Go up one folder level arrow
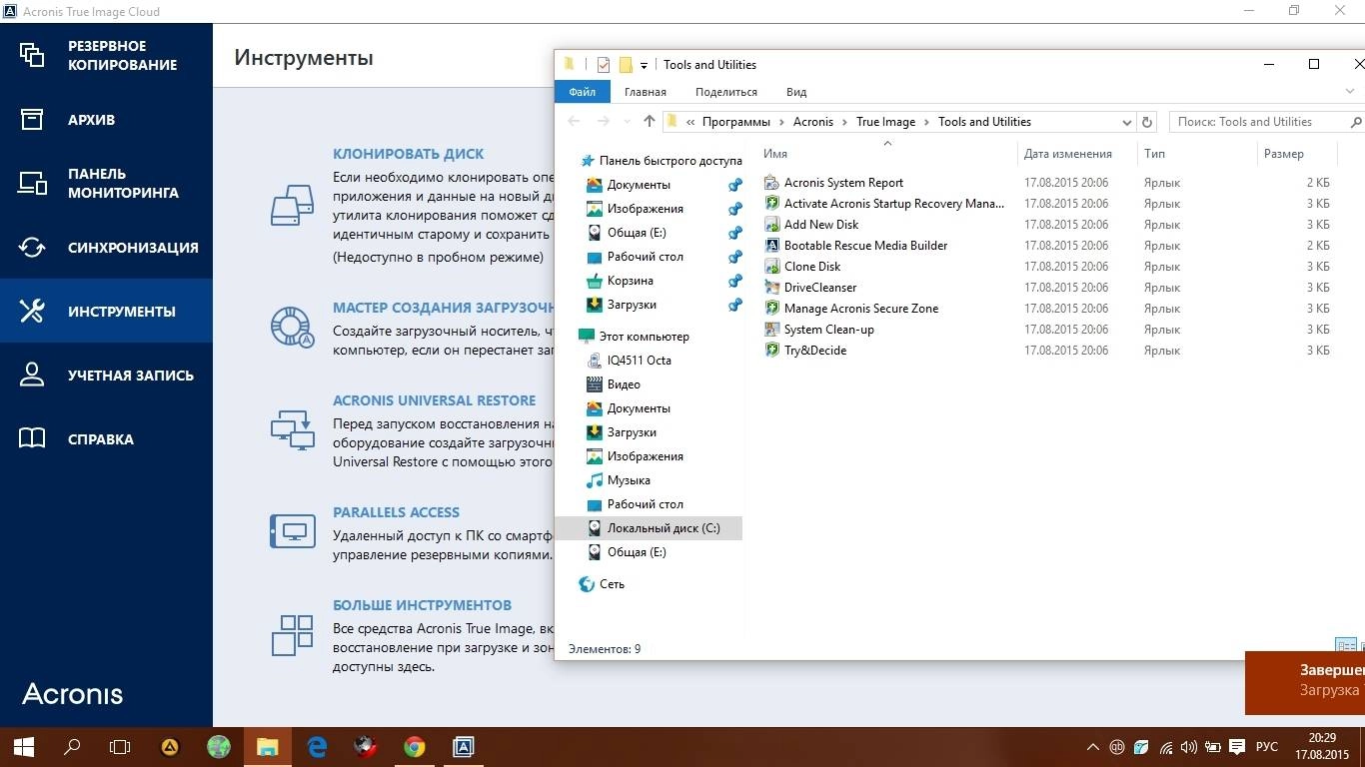This screenshot has width=1365, height=767. (650, 122)
